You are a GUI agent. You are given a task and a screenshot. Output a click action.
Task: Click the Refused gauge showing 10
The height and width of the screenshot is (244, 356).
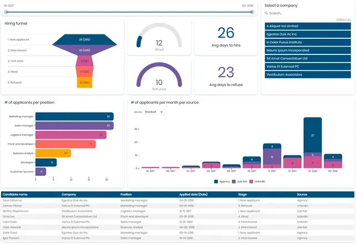159,77
